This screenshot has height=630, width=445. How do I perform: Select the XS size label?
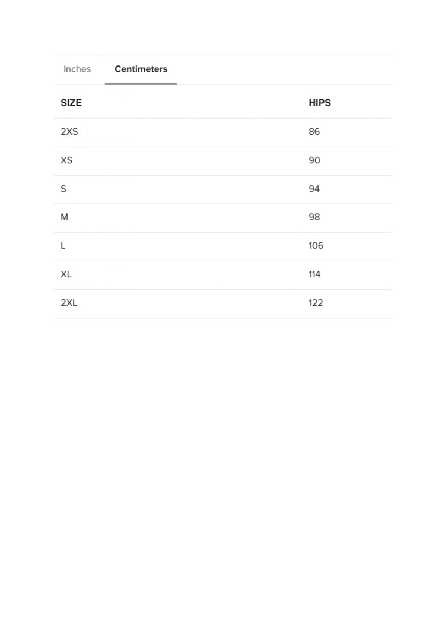[66, 160]
